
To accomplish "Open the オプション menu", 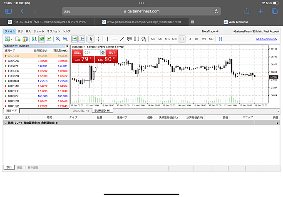I will [x=53, y=31].
